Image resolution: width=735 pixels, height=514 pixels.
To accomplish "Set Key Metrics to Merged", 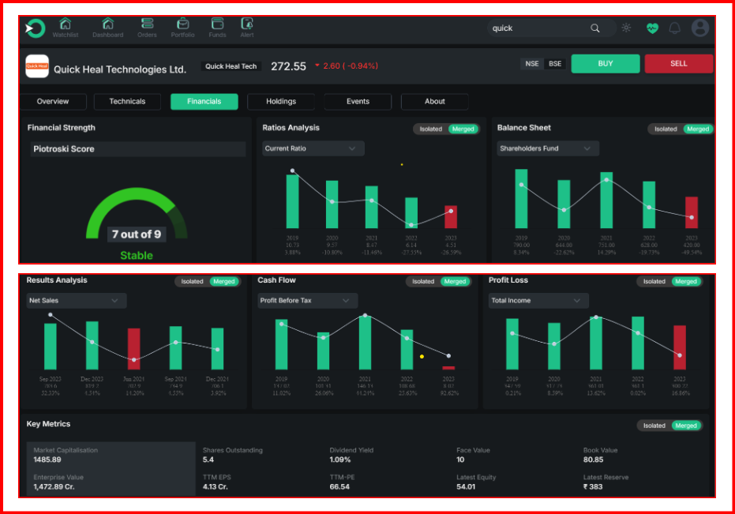I will tap(686, 426).
